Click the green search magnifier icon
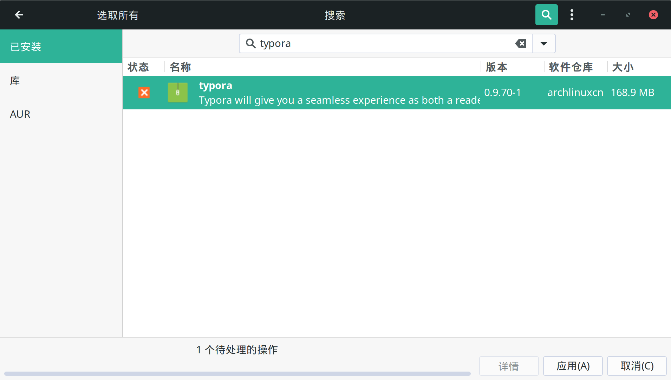 pos(546,15)
